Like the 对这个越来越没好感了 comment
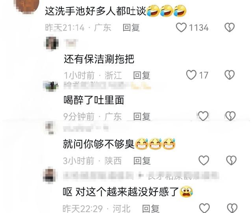The image size is (252, 213). click(204, 208)
